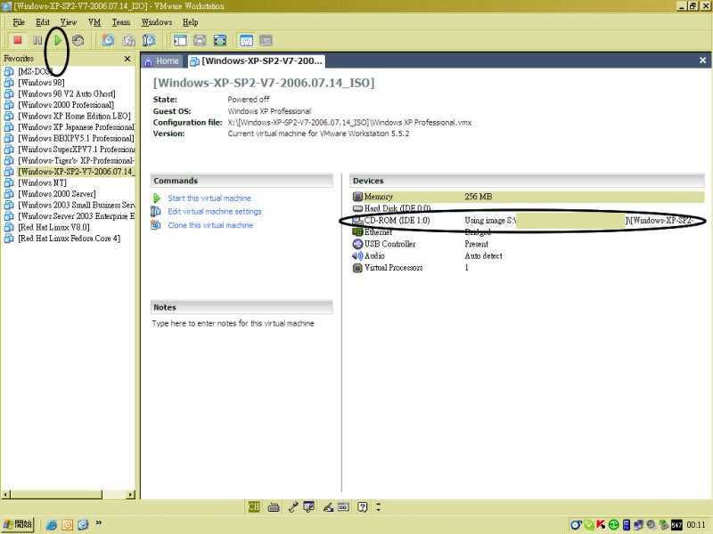Open the Snapshot Manager toolbar icon
713x534 pixels.
click(x=149, y=40)
